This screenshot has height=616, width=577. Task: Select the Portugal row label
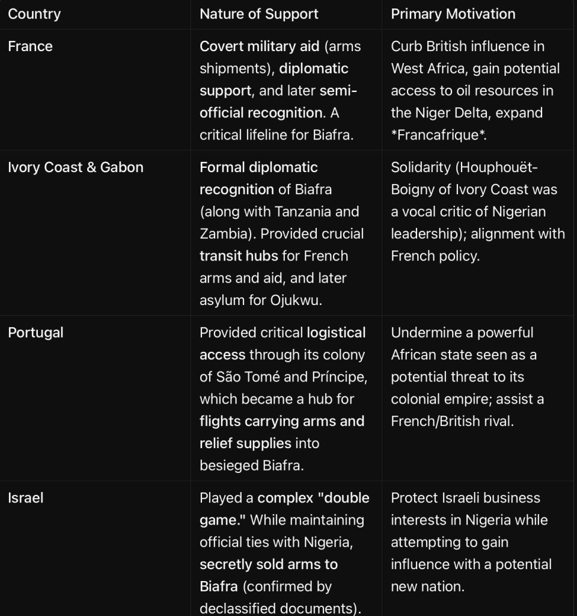[35, 333]
